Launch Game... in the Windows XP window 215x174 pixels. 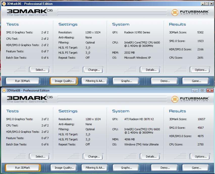(196, 81)
